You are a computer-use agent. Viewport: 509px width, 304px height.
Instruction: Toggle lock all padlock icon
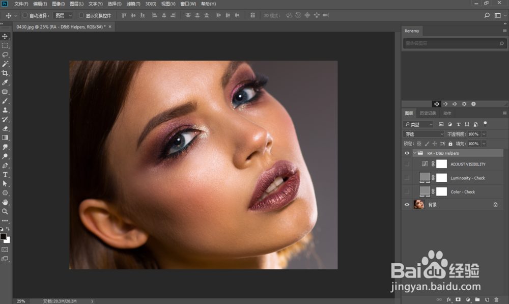point(450,144)
